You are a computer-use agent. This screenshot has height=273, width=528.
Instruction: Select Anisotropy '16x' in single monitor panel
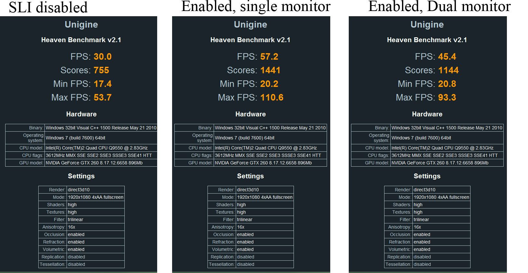(x=241, y=227)
